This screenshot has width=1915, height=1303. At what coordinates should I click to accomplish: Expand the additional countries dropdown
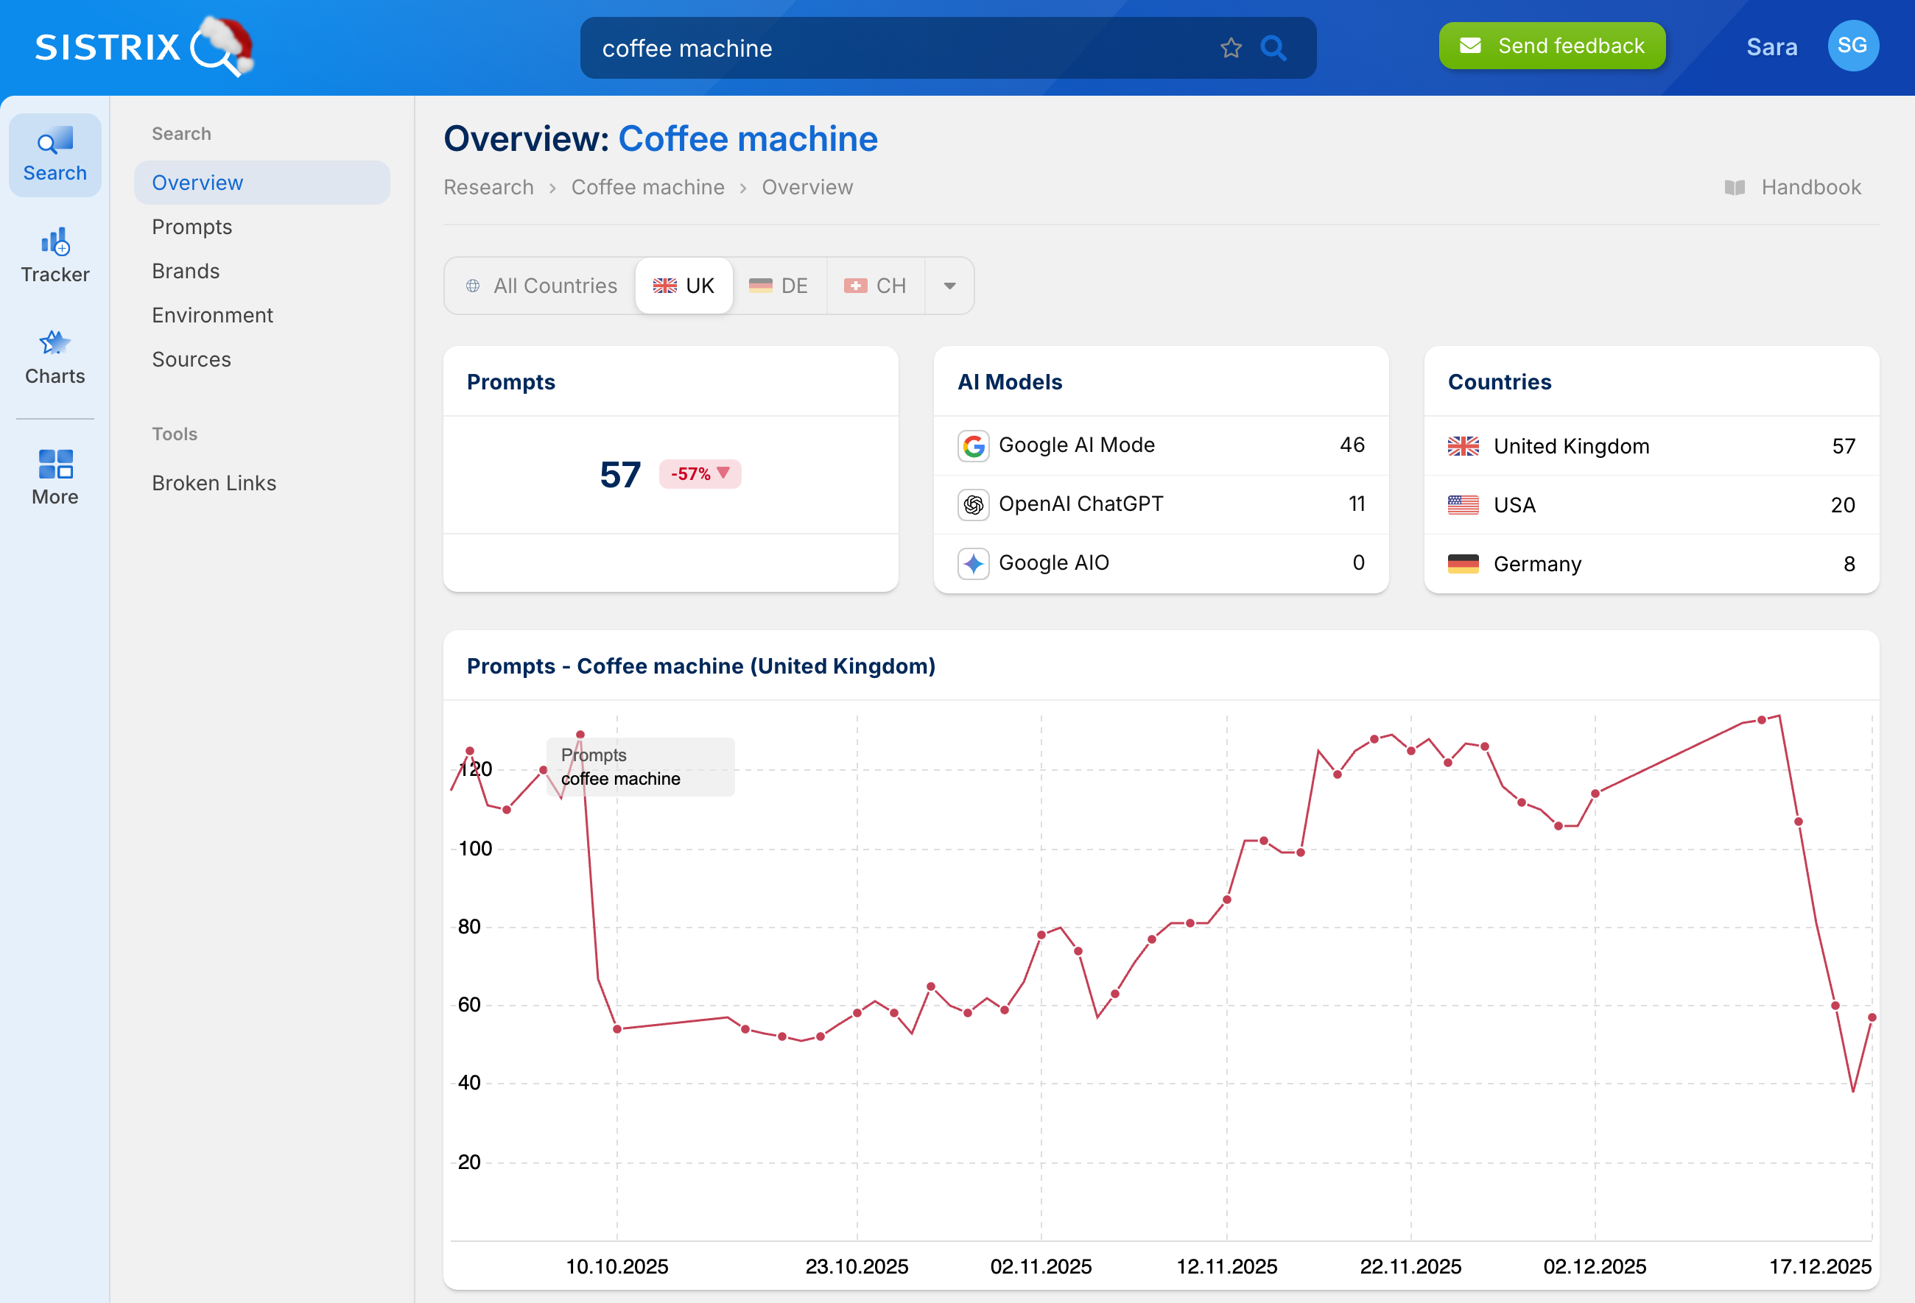pyautogui.click(x=949, y=285)
